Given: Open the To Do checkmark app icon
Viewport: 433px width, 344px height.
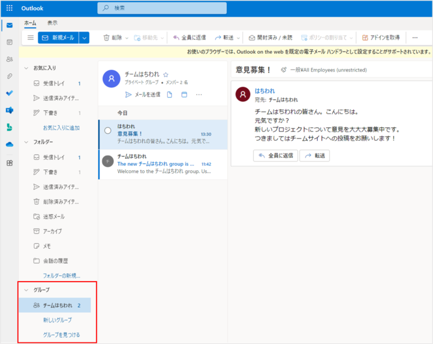Looking at the screenshot, I should tap(9, 93).
